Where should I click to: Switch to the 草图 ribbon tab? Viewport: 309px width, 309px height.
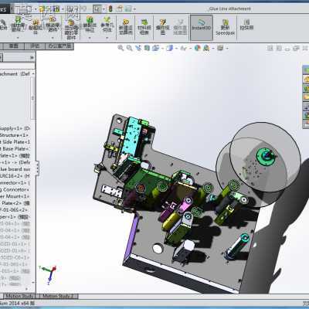coord(14,46)
